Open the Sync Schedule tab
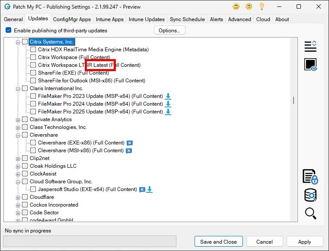The image size is (329, 251). (x=187, y=19)
